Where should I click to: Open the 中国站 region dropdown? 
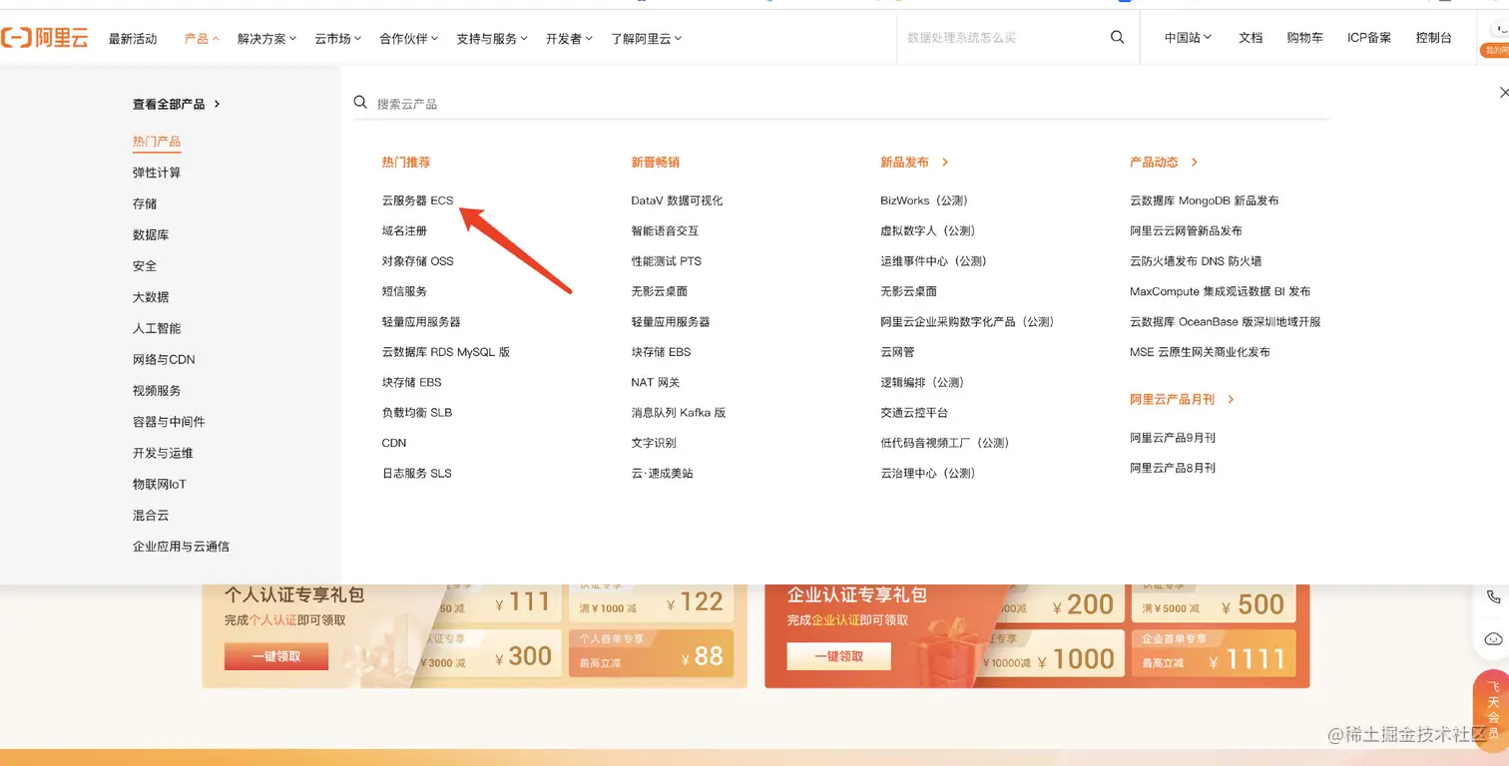coord(1188,38)
